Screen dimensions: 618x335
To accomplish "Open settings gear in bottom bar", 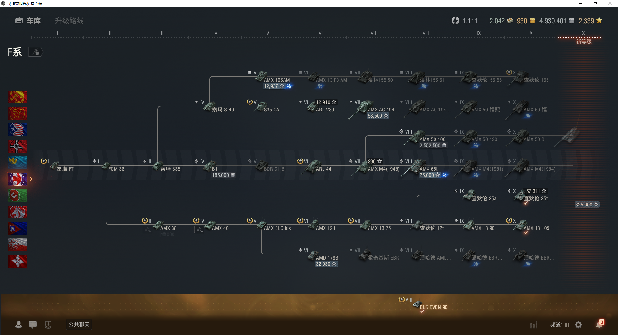I will 578,325.
